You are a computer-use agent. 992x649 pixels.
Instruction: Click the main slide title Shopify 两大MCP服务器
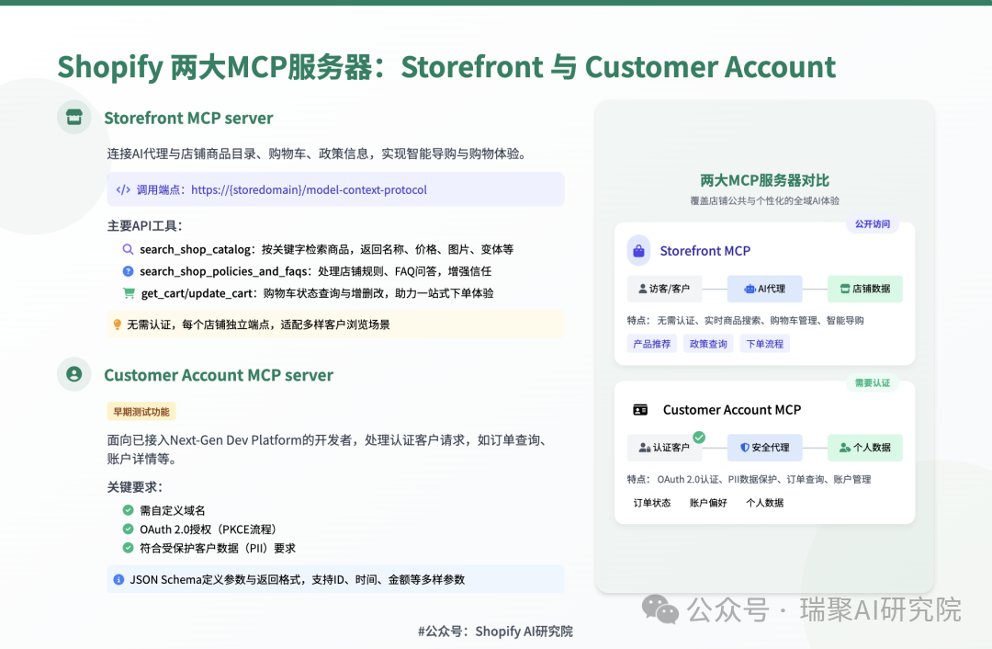point(446,66)
